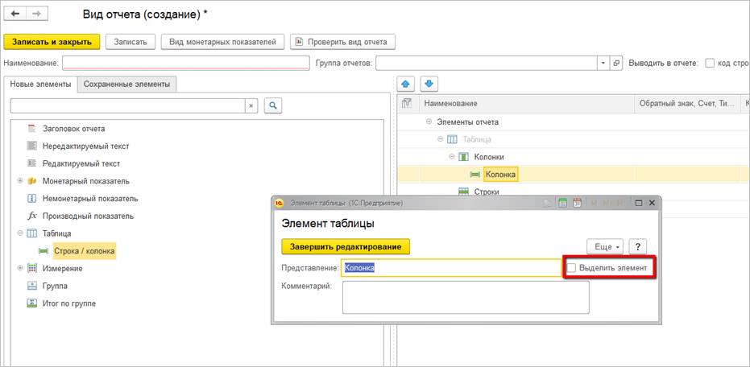Select Заголовок отчета item
Image resolution: width=750 pixels, height=367 pixels.
pyautogui.click(x=73, y=129)
